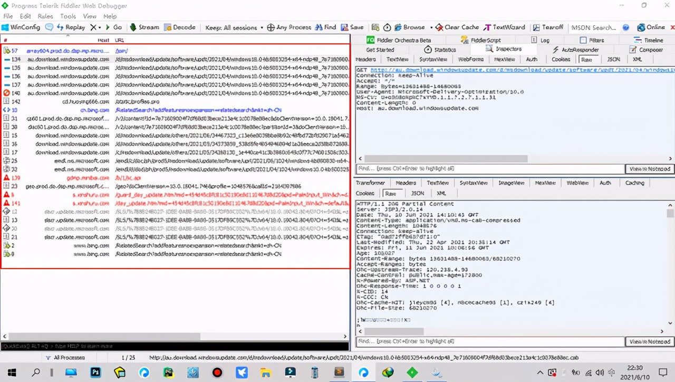675x382 pixels.
Task: Open the TextWizard tool
Action: pos(505,27)
